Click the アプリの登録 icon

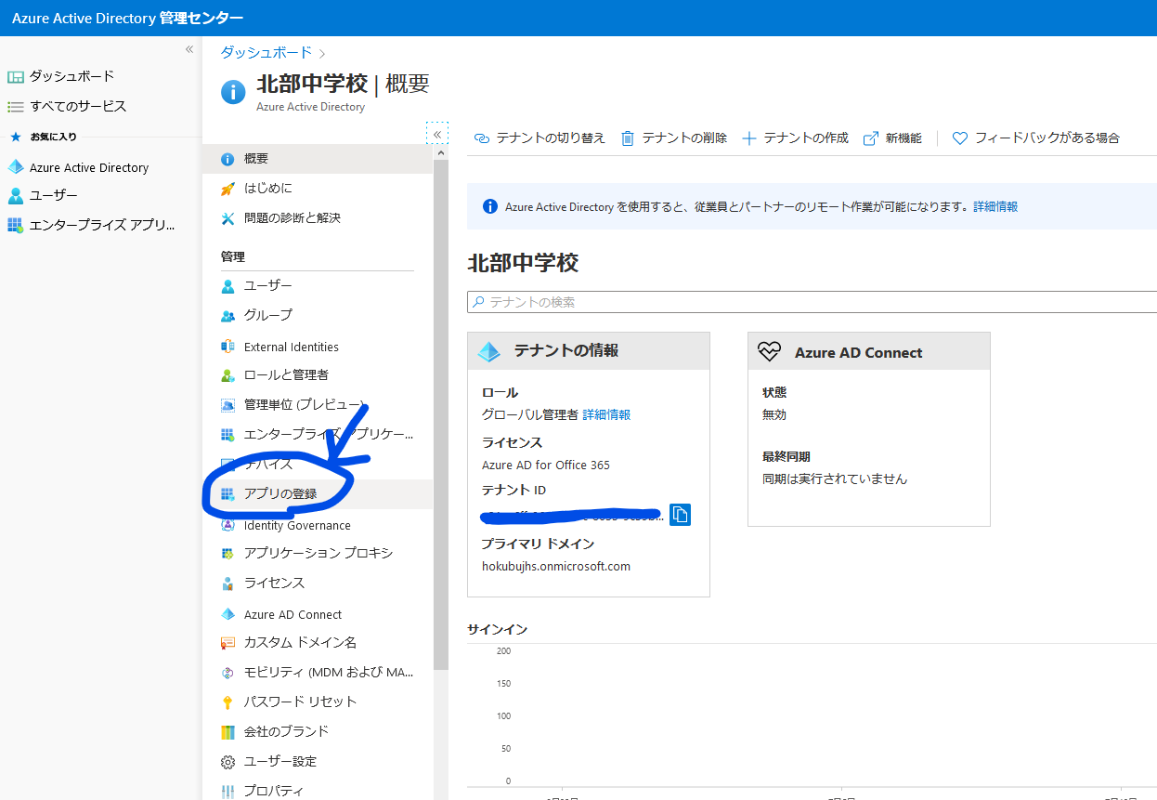tap(227, 494)
